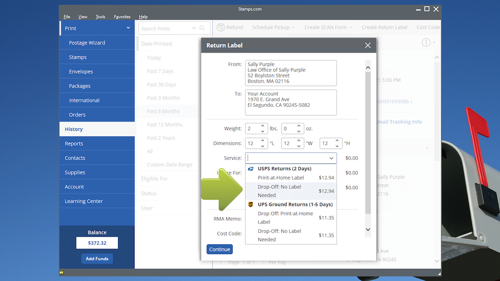500x281 pixels.
Task: Select USPS Print-at-Home Label option
Action: 280,178
